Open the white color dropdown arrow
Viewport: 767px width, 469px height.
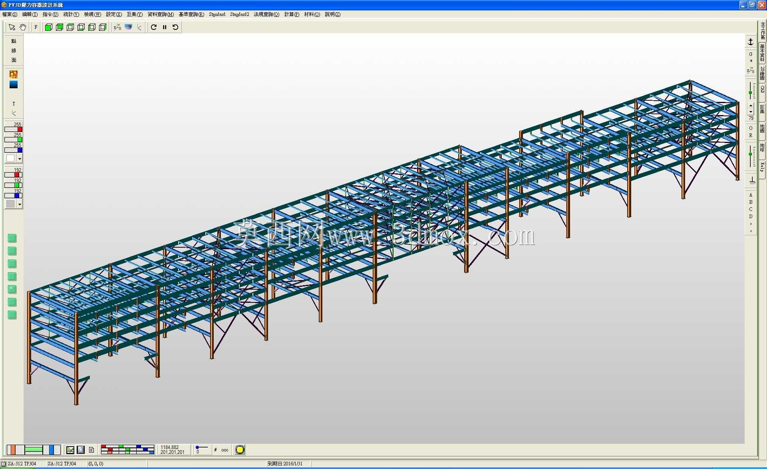[20, 159]
